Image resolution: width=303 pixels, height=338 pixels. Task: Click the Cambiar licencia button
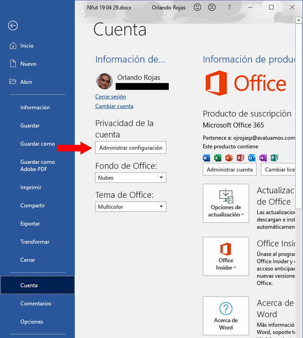278,169
